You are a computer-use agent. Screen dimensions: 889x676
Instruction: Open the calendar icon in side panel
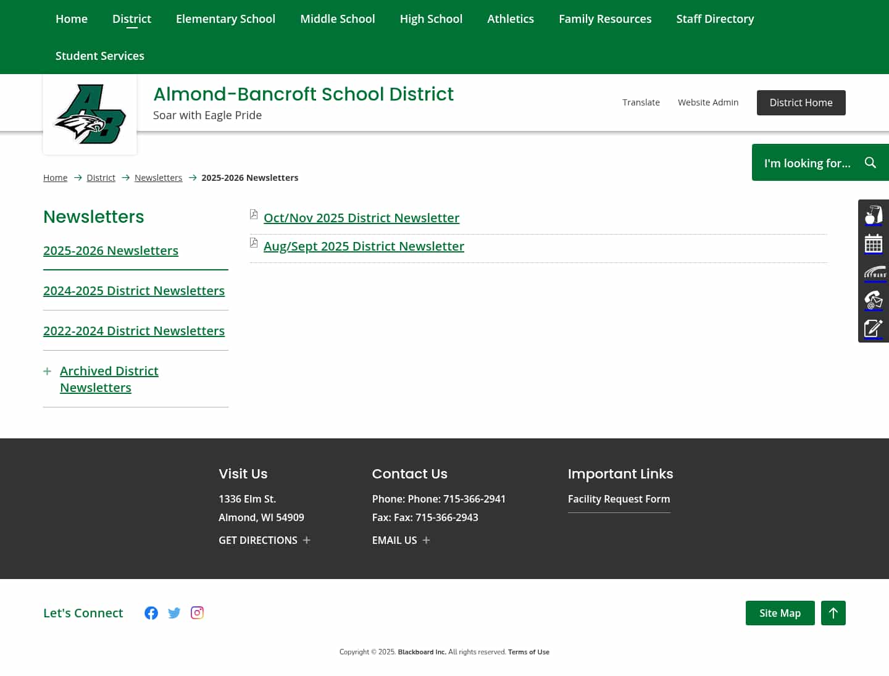click(874, 244)
